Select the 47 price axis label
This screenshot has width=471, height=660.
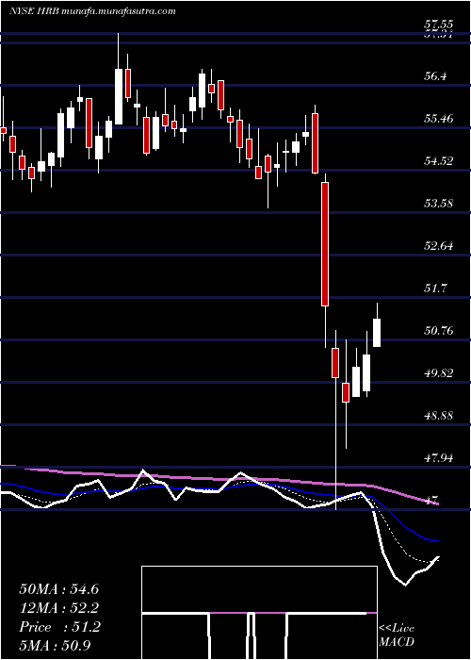point(431,501)
